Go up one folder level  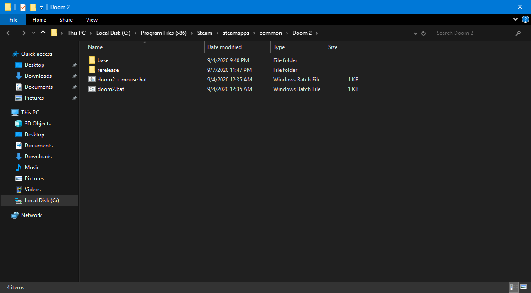[43, 33]
